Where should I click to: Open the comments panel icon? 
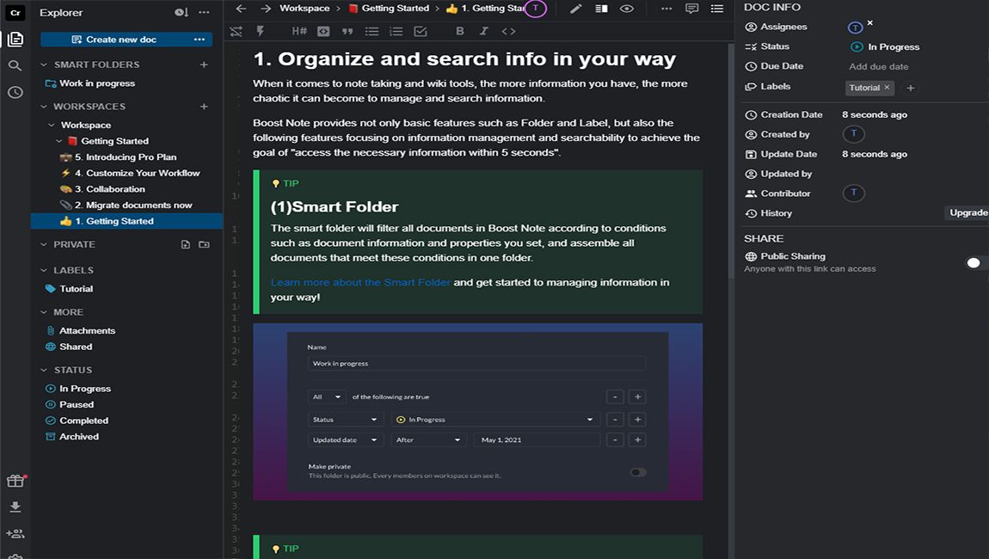click(x=691, y=9)
